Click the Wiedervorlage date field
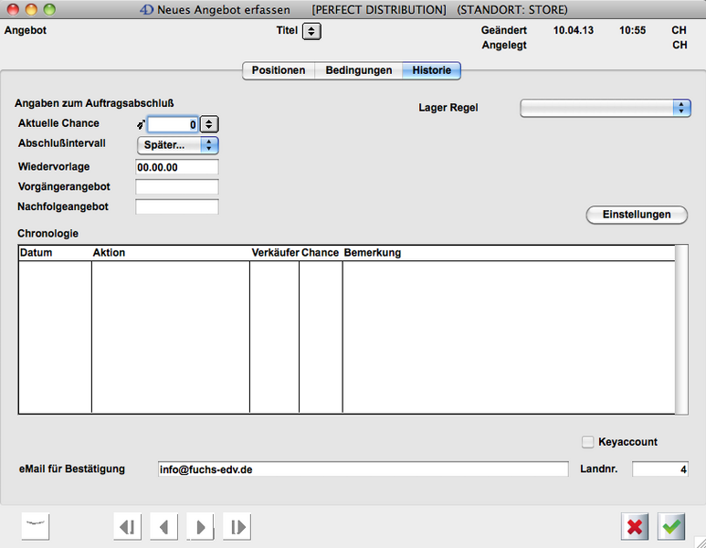Image resolution: width=706 pixels, height=548 pixels. pos(177,167)
